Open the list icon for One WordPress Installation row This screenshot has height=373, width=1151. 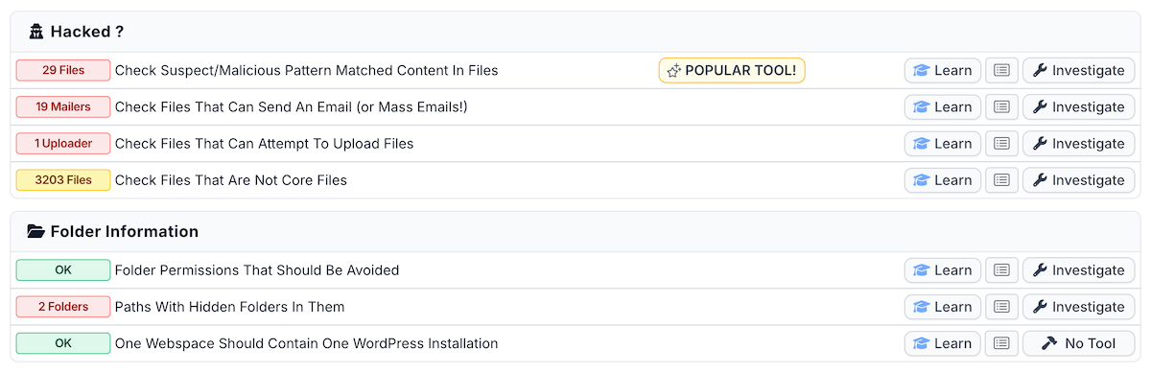coord(1001,343)
